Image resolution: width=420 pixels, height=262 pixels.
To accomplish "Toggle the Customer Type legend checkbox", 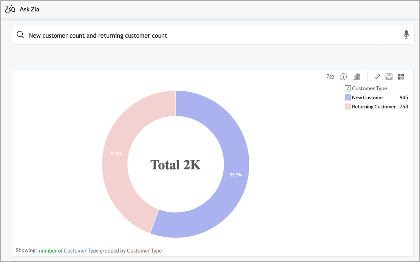I will point(348,88).
